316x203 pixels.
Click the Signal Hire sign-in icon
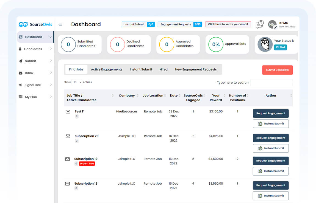point(20,85)
